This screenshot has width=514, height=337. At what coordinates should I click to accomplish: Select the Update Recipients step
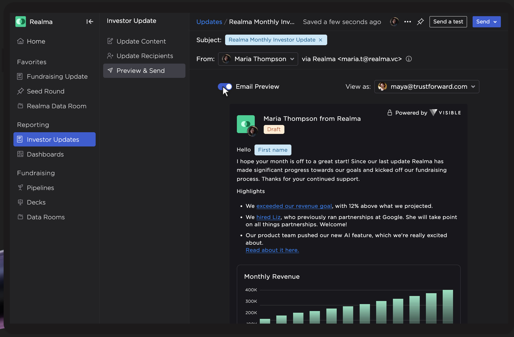pyautogui.click(x=144, y=56)
